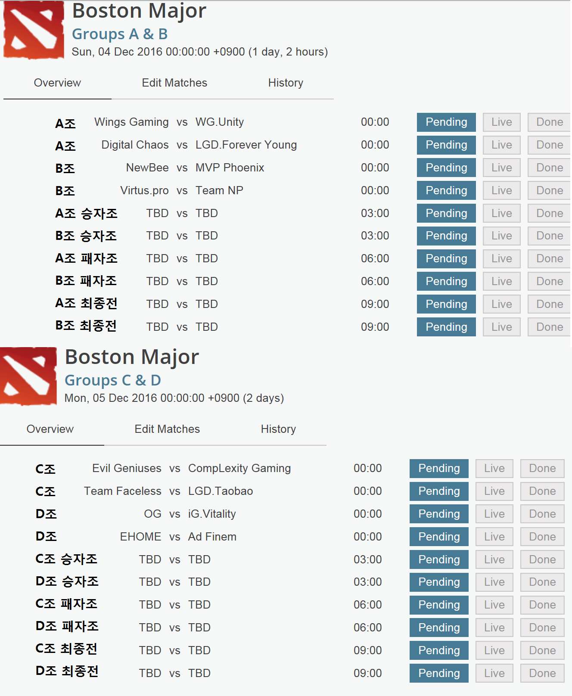Viewport: 572px width, 696px height.
Task: Switch to Edit Matches tab for Groups C & D
Action: click(167, 429)
